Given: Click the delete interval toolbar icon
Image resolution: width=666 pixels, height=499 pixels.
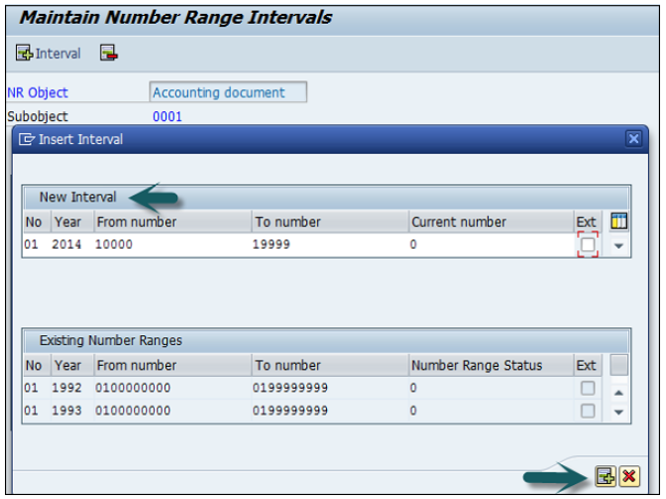Looking at the screenshot, I should click(109, 54).
